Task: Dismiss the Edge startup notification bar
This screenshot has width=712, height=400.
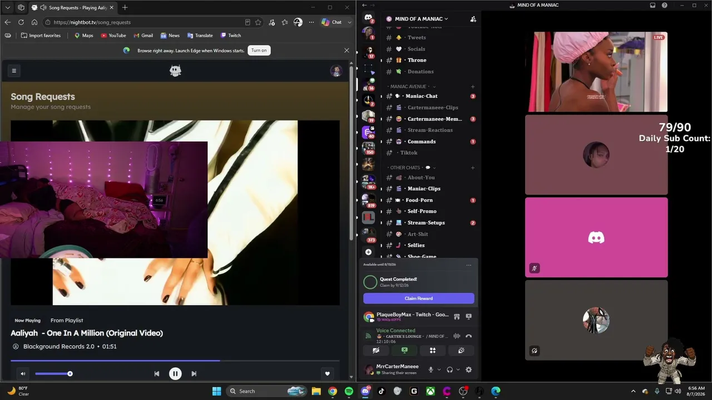Action: coord(347,51)
